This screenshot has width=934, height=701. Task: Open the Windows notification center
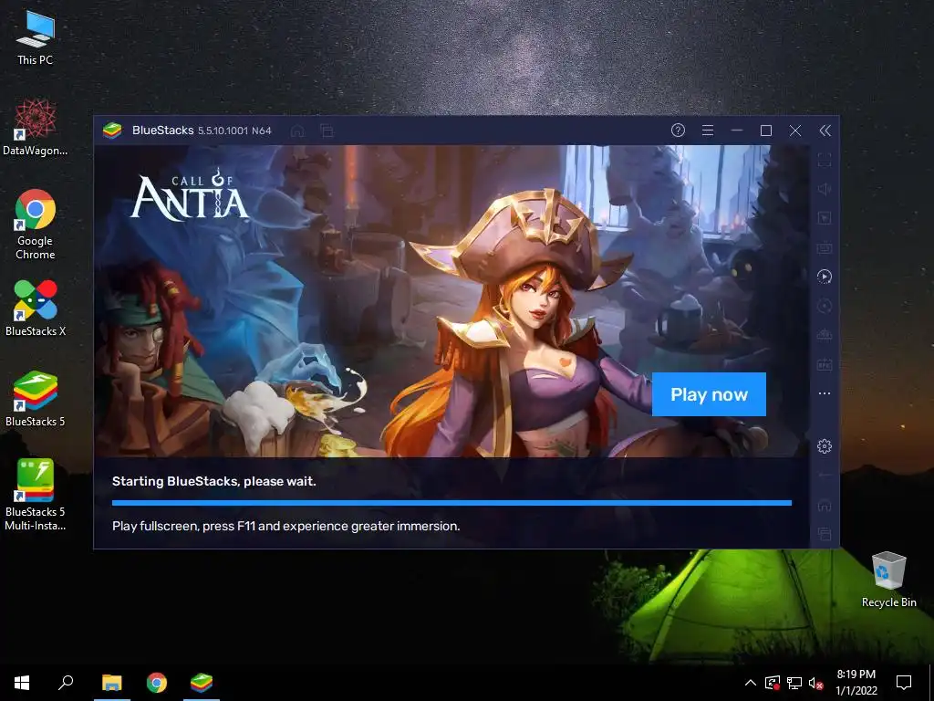[904, 683]
